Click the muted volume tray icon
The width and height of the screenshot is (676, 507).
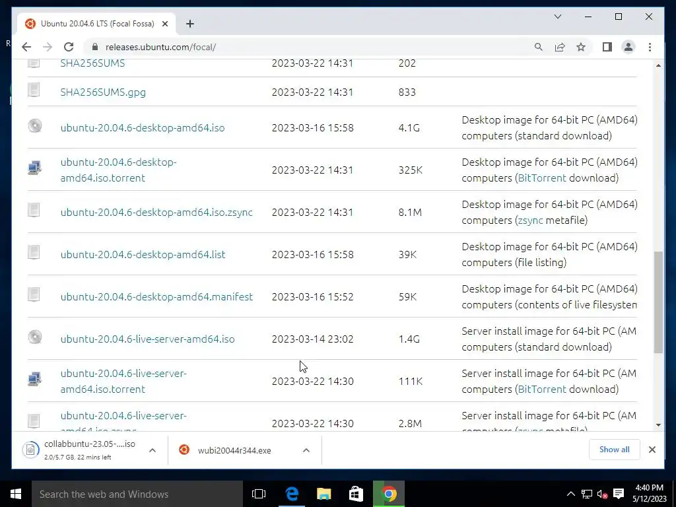pyautogui.click(x=602, y=494)
